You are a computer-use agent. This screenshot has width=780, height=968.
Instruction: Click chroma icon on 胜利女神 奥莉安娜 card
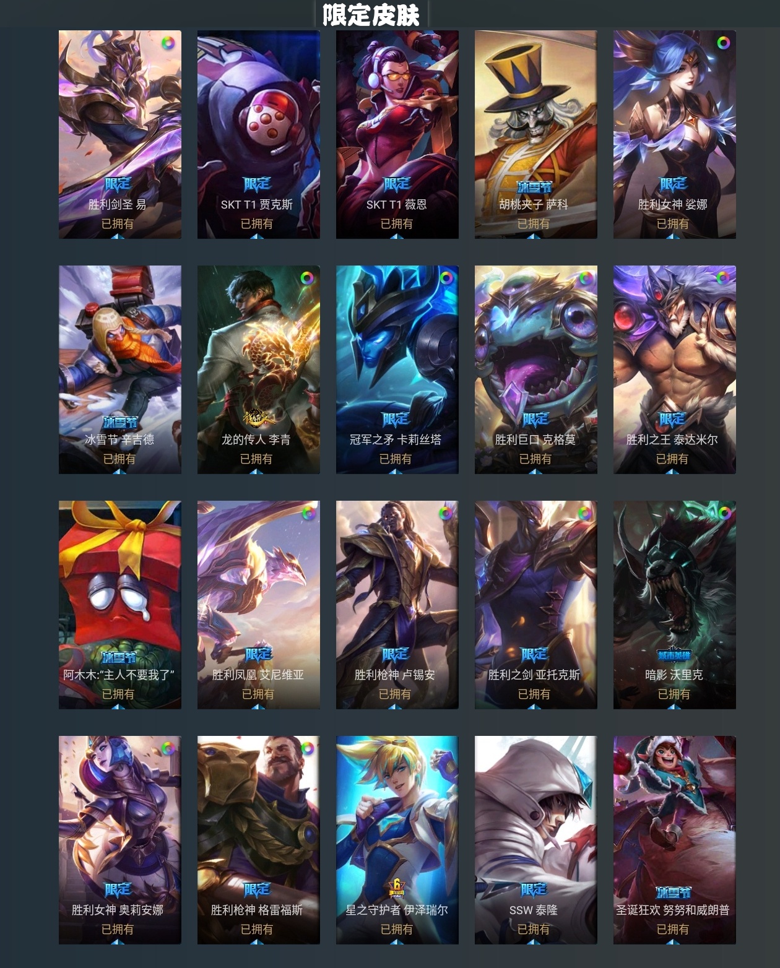[167, 748]
